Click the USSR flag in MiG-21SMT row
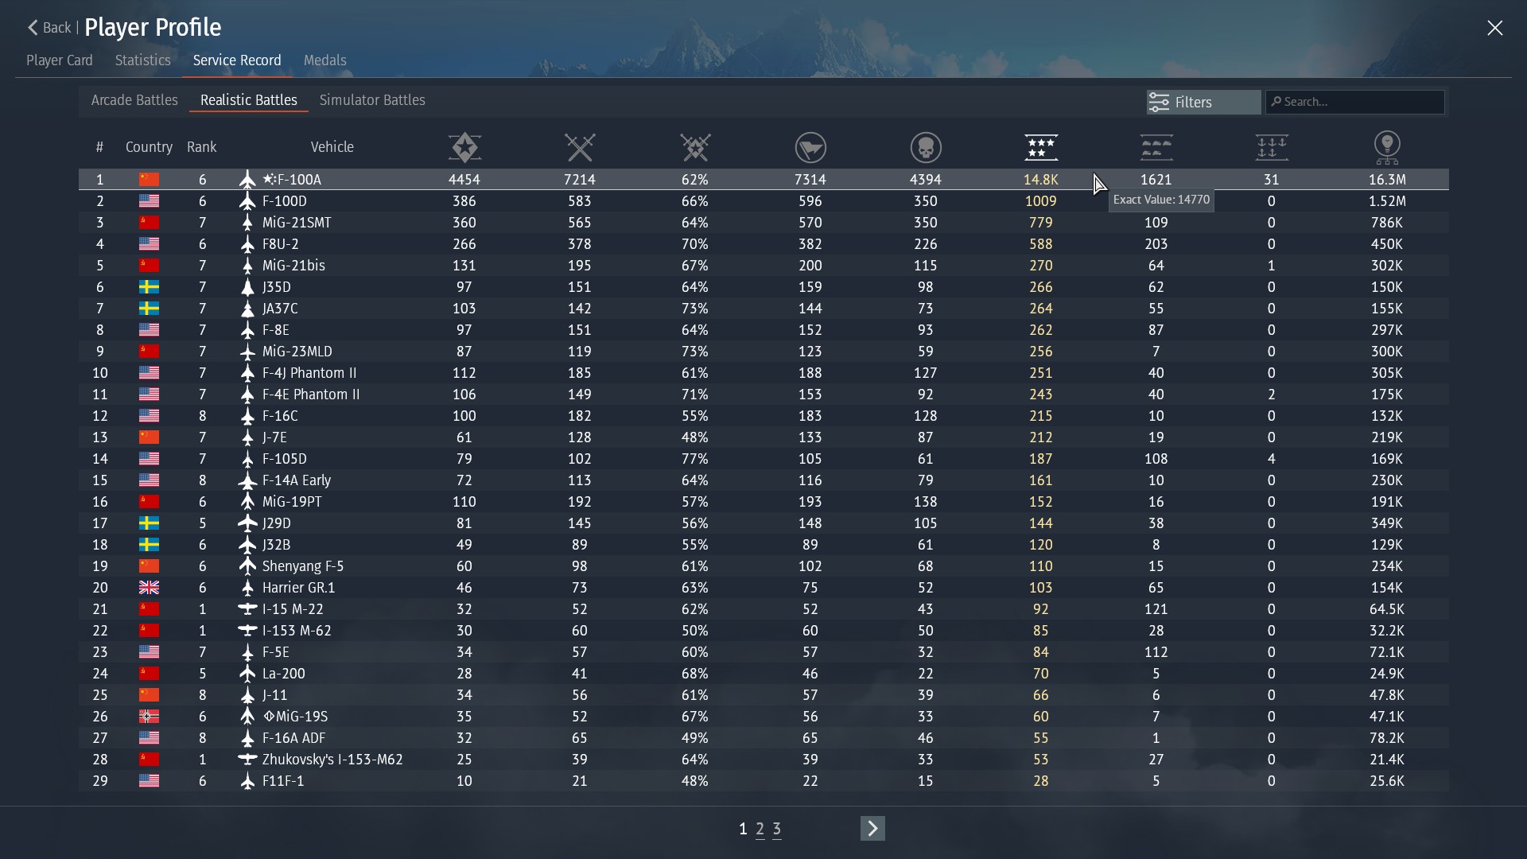This screenshot has width=1527, height=859. (149, 223)
